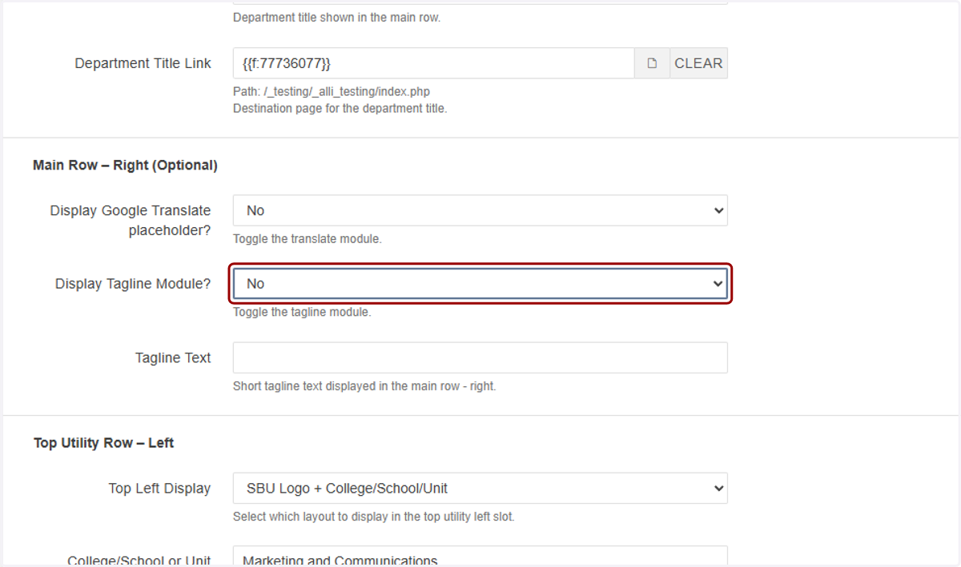
Task: Click the 'Top Utility Row – Left' heading
Action: pyautogui.click(x=103, y=443)
